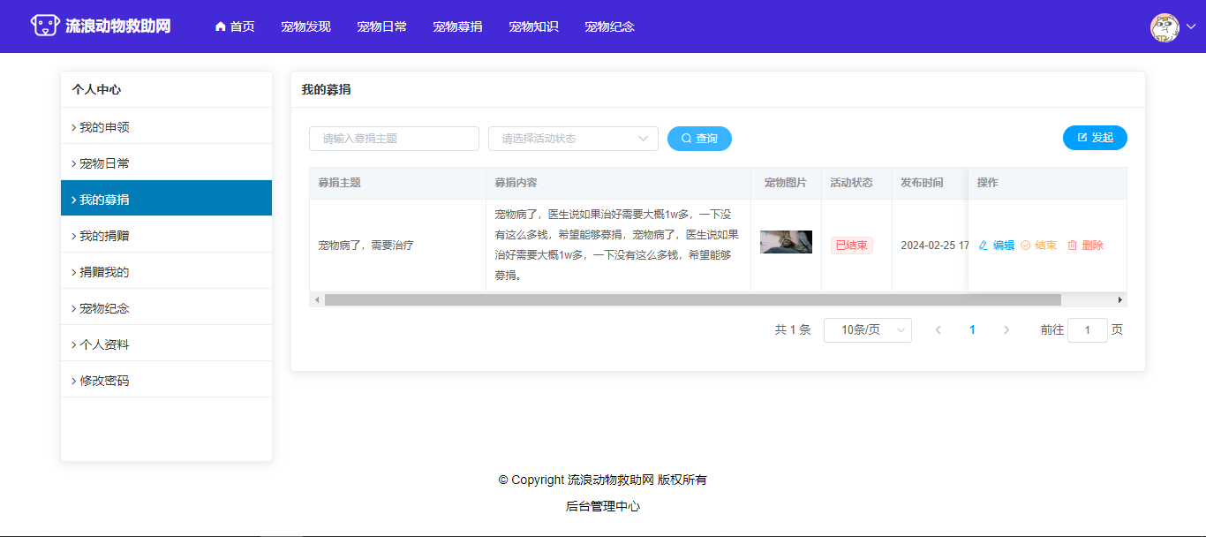Viewport: 1206px width, 537px height.
Task: Open the 活动状态 status dropdown
Action: coord(573,139)
